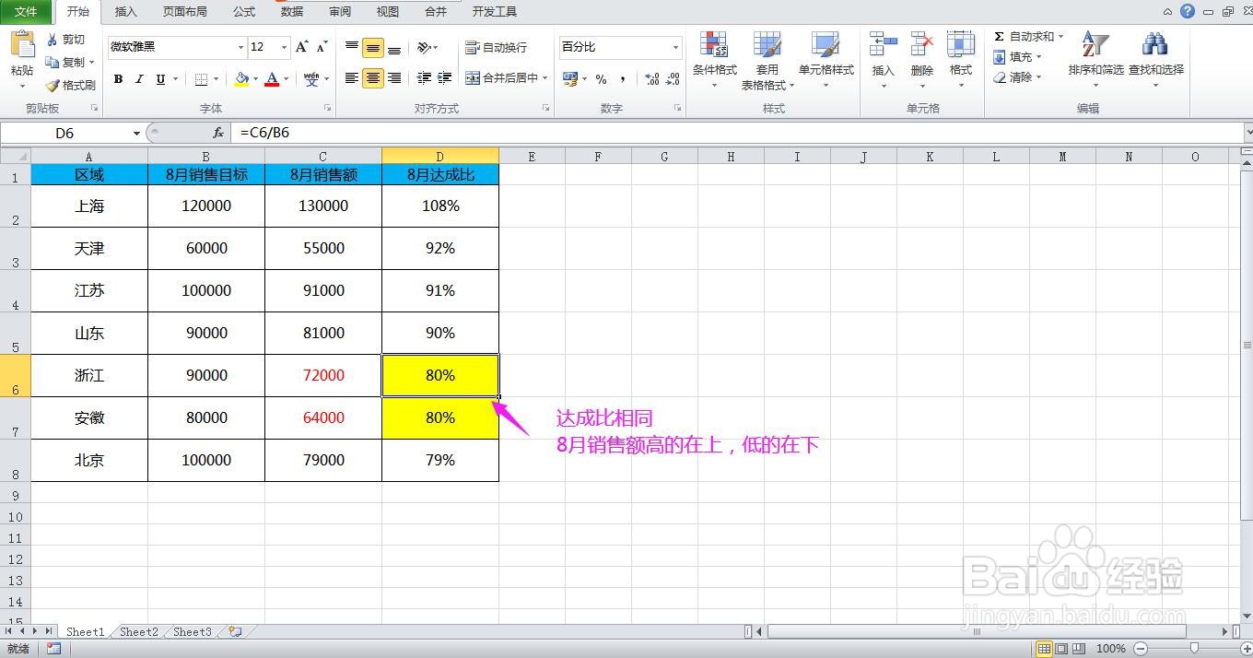Expand the Fill (填充) dropdown

[1038, 57]
